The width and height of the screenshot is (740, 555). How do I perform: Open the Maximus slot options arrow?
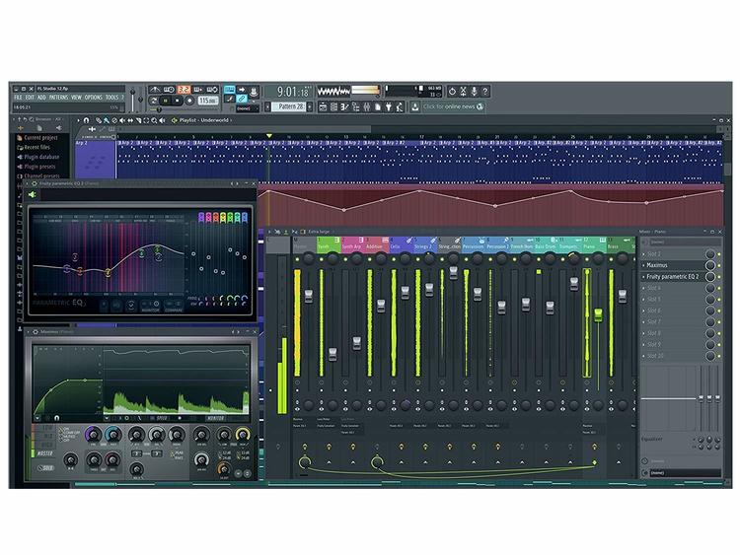(x=644, y=265)
